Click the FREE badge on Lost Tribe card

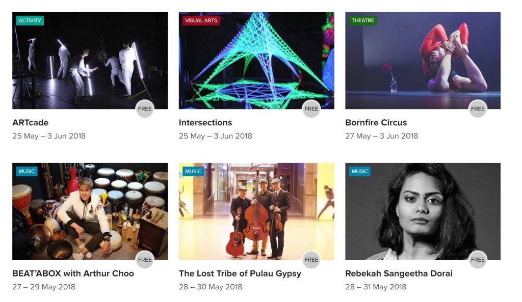pos(311,259)
